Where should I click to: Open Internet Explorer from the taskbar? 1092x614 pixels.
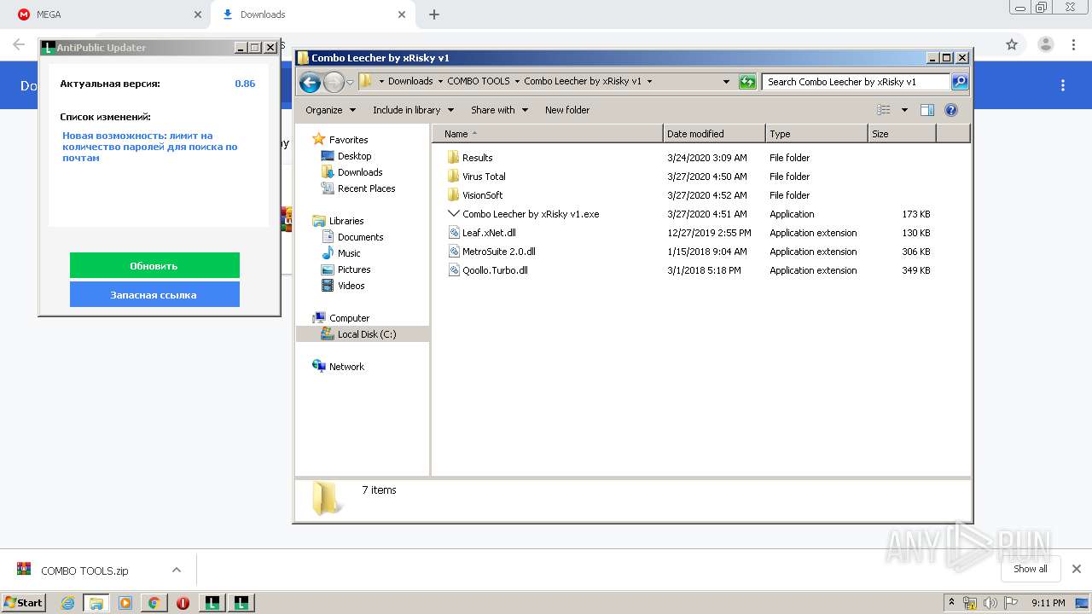click(67, 603)
